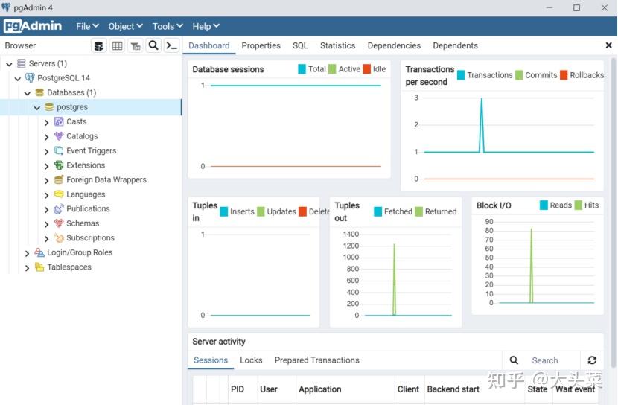Open the Search Objects magnifier icon
Image resolution: width=618 pixels, height=405 pixels.
(153, 46)
